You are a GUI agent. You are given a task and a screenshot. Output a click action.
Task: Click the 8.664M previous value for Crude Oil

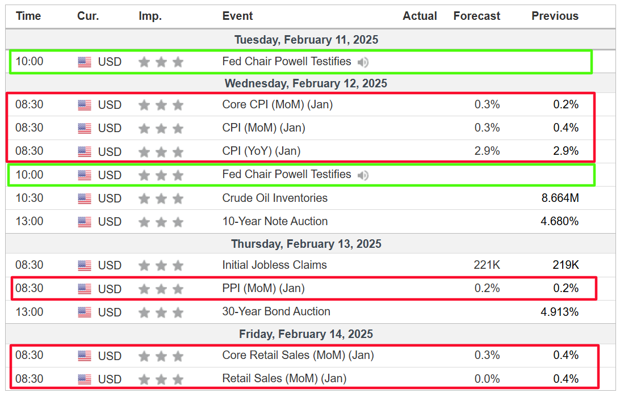tap(560, 198)
